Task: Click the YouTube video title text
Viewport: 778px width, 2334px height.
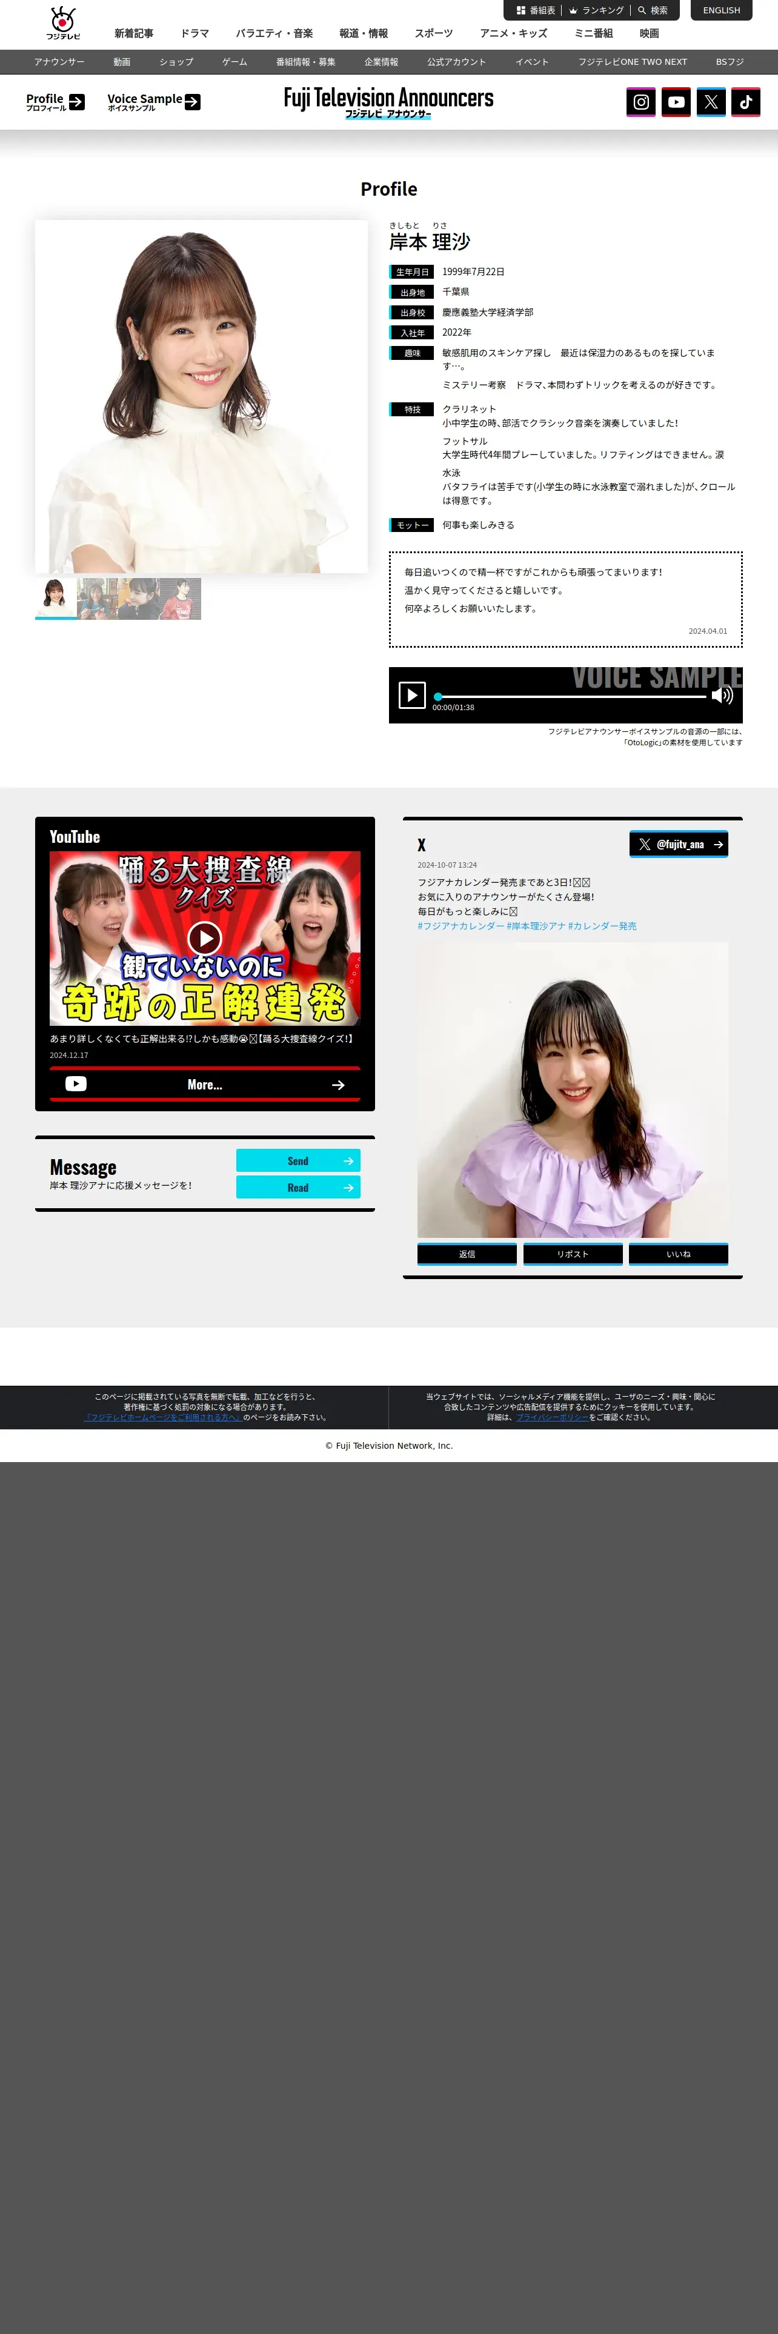Action: tap(201, 1039)
